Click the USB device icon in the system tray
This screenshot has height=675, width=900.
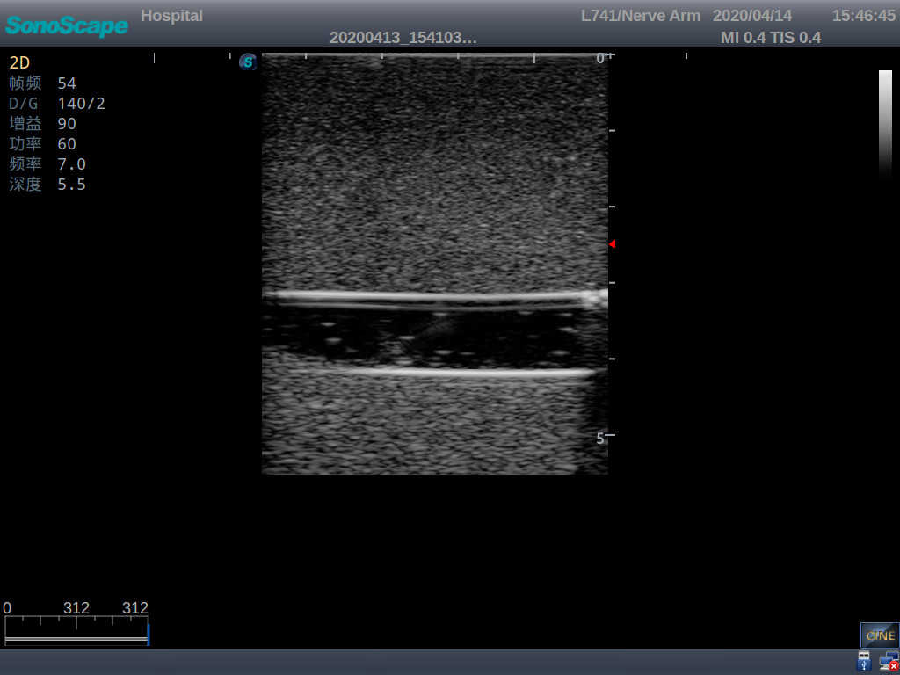click(x=864, y=660)
